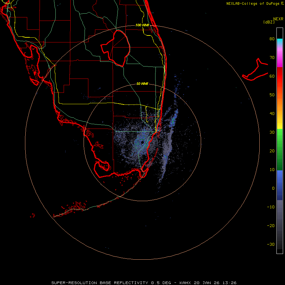Click the 70 dBZ scale value
The image size is (285, 285).
click(x=272, y=58)
